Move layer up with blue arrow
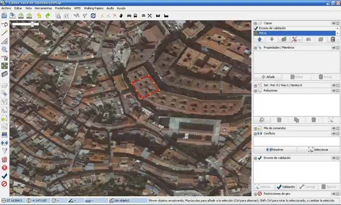The image size is (341, 205). click(x=259, y=39)
